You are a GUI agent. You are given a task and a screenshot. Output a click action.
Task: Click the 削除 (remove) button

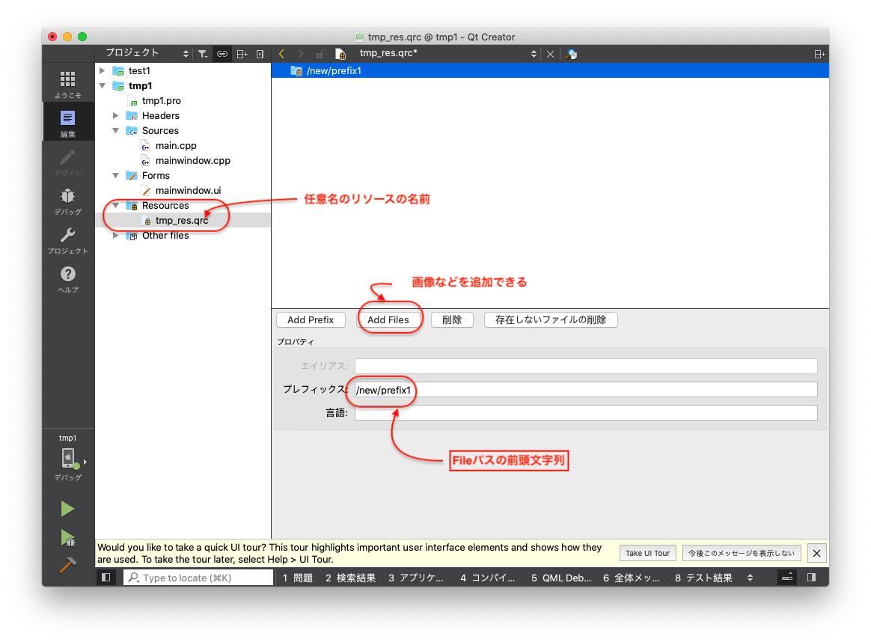(452, 320)
